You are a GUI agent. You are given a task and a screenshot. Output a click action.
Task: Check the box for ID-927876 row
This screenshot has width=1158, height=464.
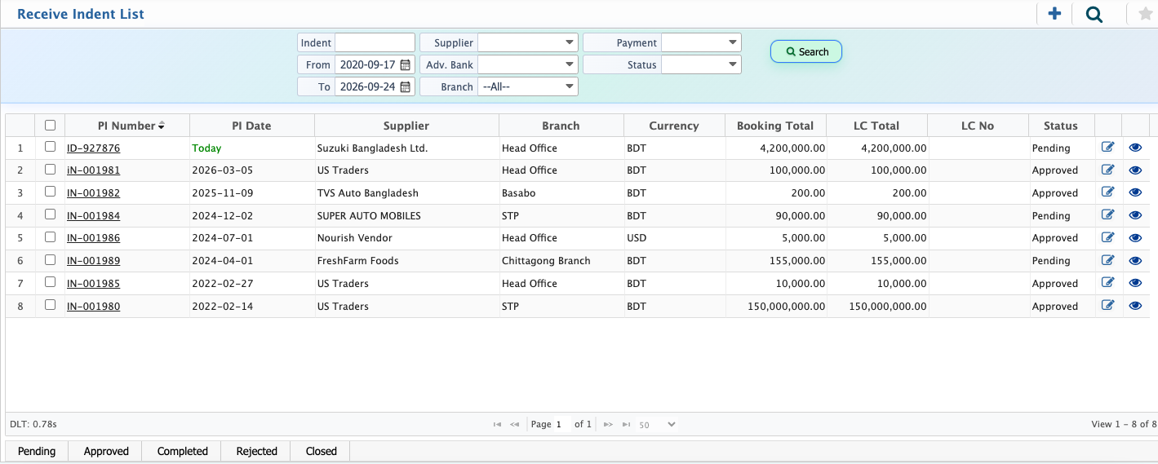pyautogui.click(x=51, y=147)
